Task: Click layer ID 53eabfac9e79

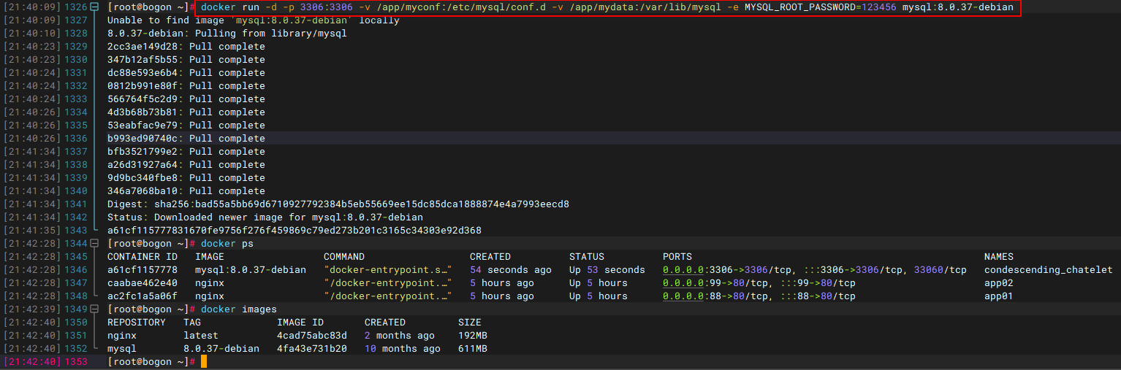Action: pyautogui.click(x=142, y=126)
